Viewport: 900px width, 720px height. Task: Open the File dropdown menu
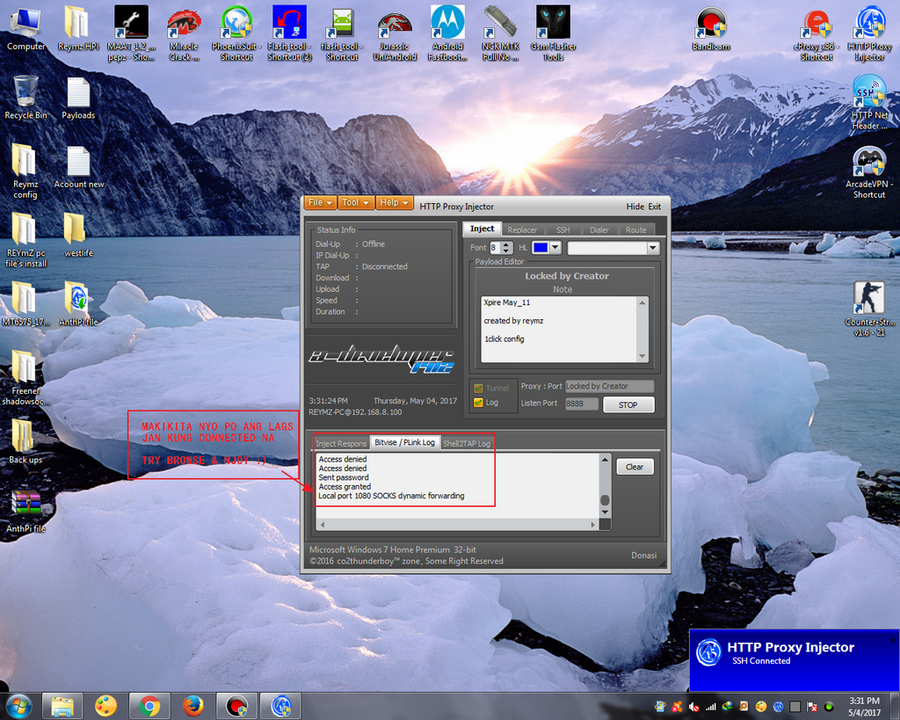tap(320, 203)
